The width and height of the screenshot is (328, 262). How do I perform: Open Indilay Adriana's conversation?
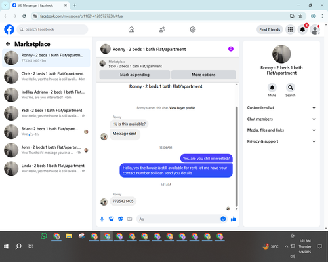[x=46, y=95]
